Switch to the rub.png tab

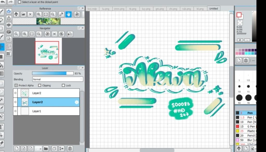coord(187,9)
